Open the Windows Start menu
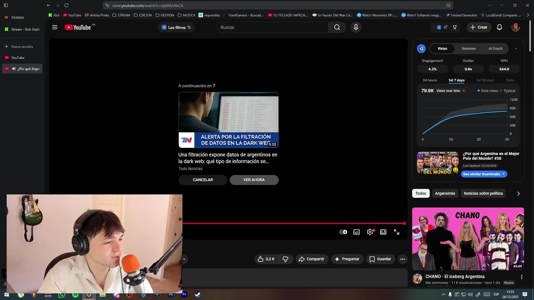 tap(6, 295)
